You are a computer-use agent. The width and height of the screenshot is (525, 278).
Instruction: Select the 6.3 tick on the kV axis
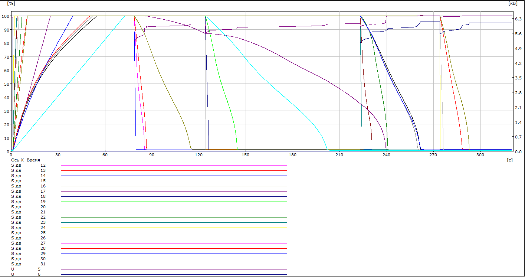[518, 19]
